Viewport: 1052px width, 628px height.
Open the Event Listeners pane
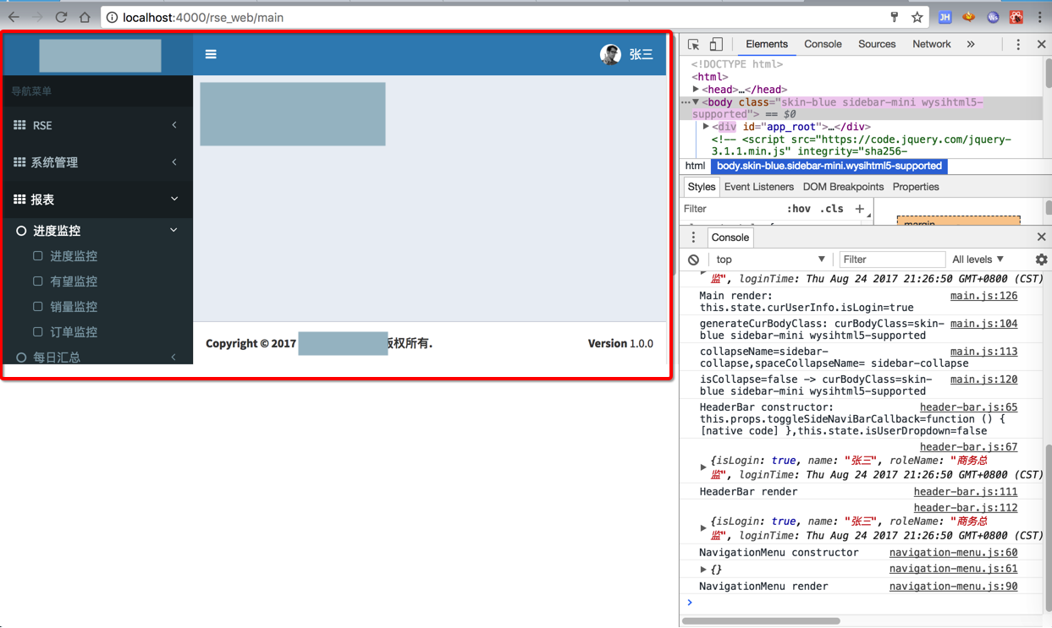(x=759, y=187)
